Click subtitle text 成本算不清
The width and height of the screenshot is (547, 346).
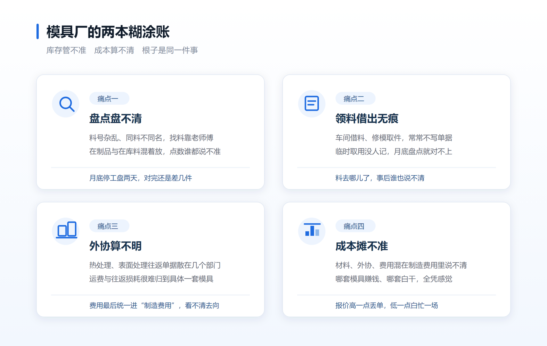point(114,50)
